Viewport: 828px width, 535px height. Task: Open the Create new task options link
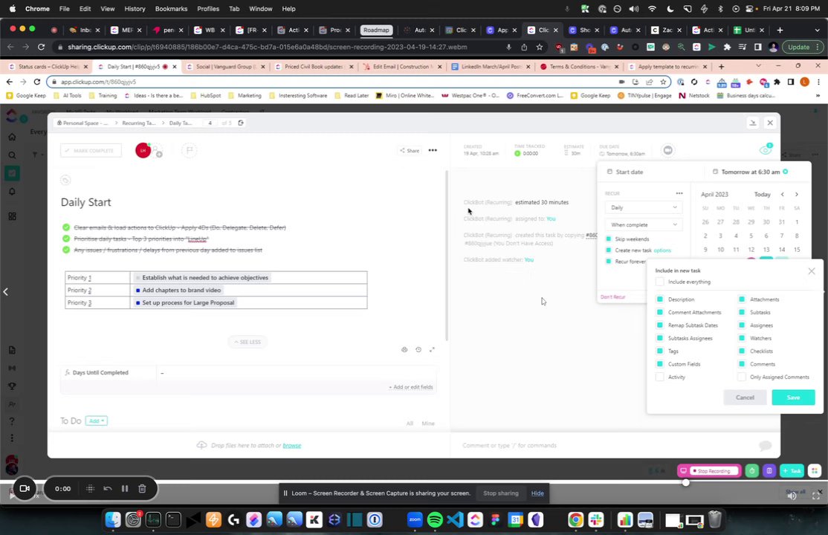pyautogui.click(x=662, y=250)
